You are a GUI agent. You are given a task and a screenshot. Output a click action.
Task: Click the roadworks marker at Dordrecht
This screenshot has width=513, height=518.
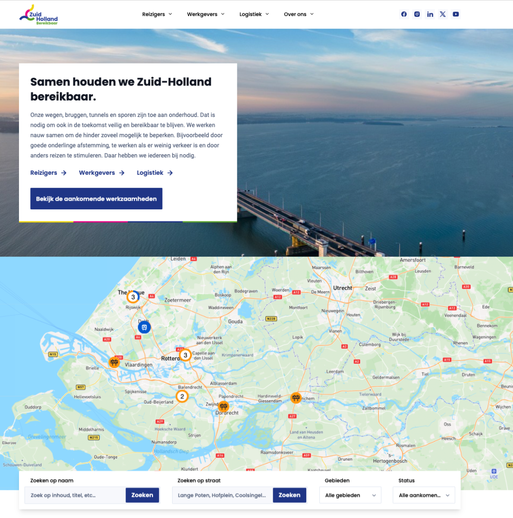[x=223, y=406]
